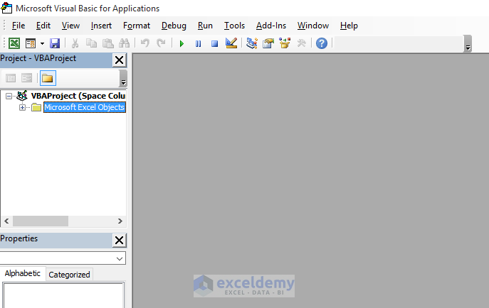Toggle Folders button in Project pane
The image size is (489, 308).
pos(48,78)
